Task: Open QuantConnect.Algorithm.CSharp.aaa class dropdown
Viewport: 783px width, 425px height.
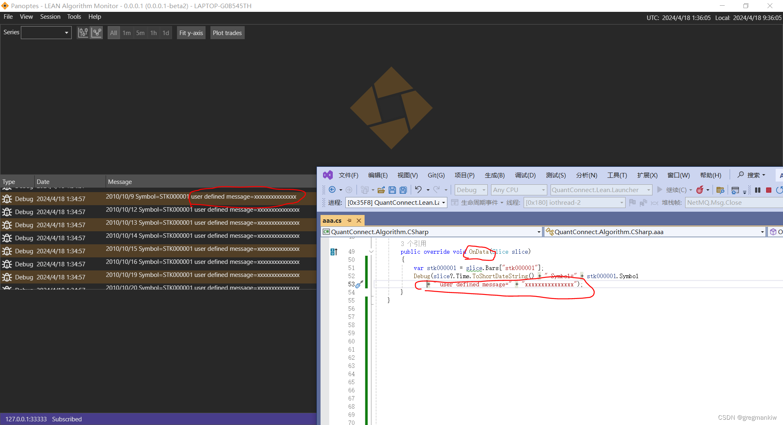Action: pos(655,232)
